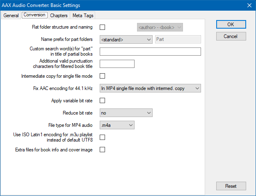256x196 pixels.
Task: Click the 'Name prefix for part folders' label
Action: (66, 39)
